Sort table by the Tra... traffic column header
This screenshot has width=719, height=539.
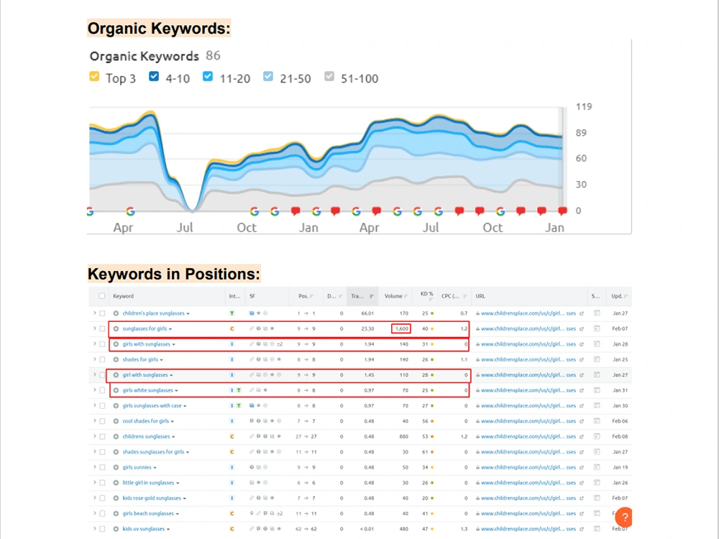362,296
